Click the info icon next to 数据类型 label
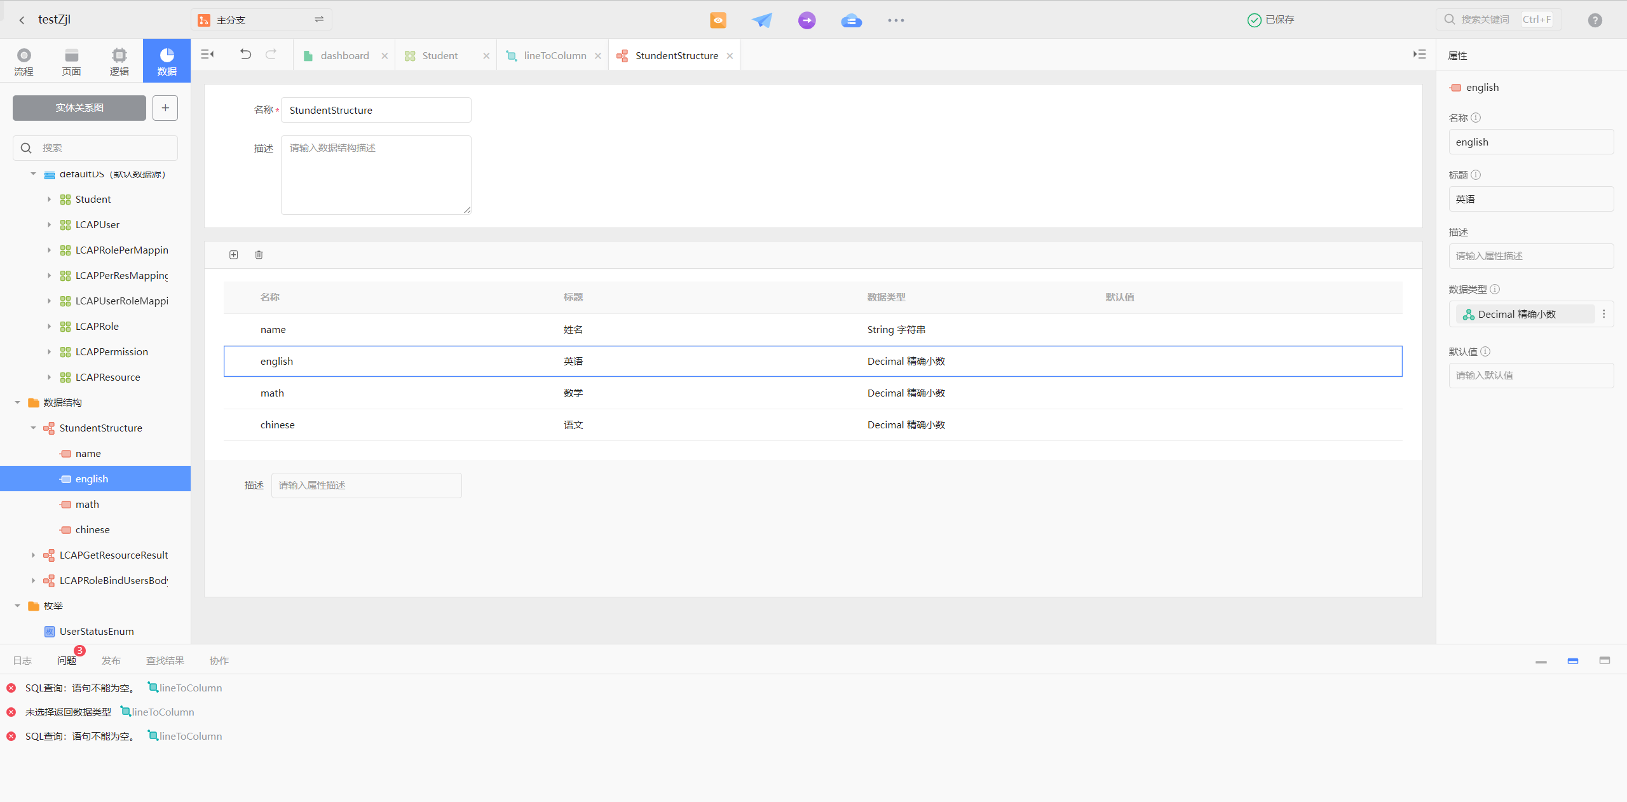The width and height of the screenshot is (1627, 802). pyautogui.click(x=1495, y=289)
